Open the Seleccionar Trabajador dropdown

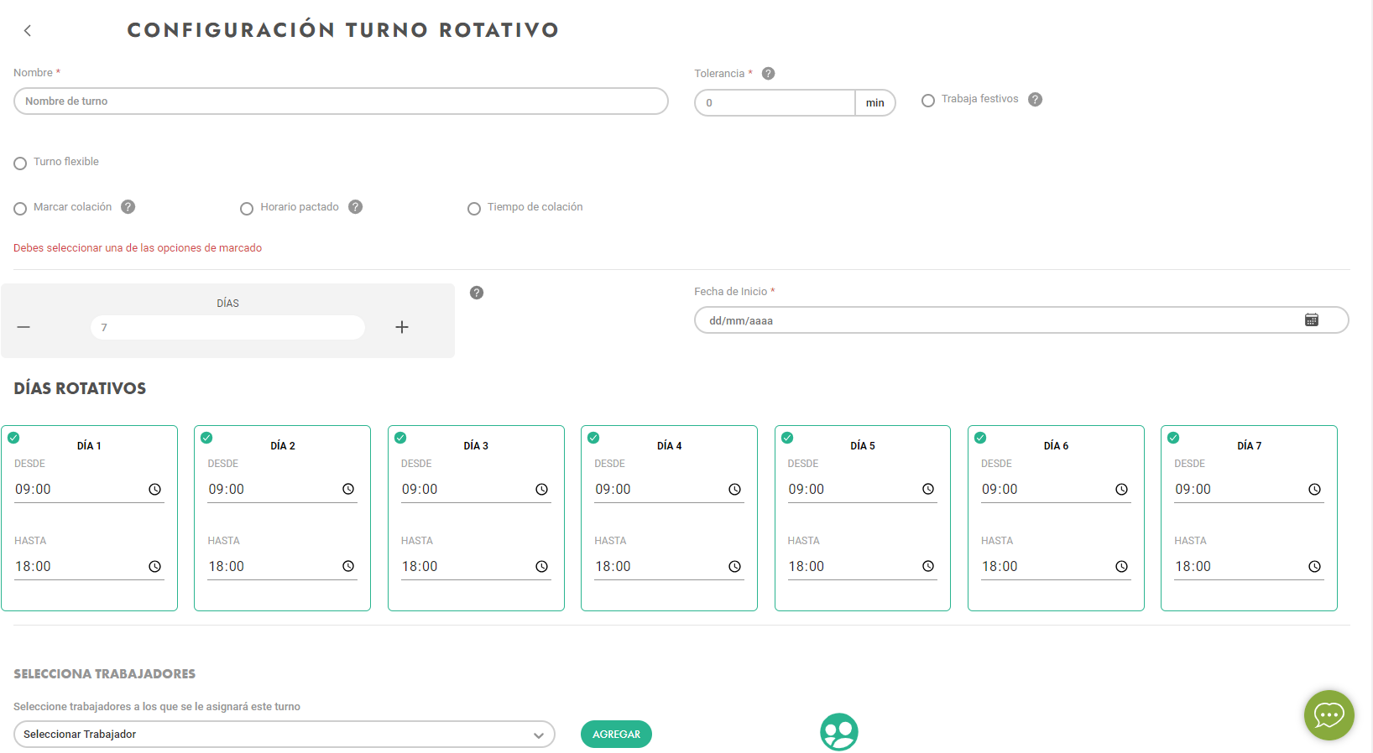point(284,735)
